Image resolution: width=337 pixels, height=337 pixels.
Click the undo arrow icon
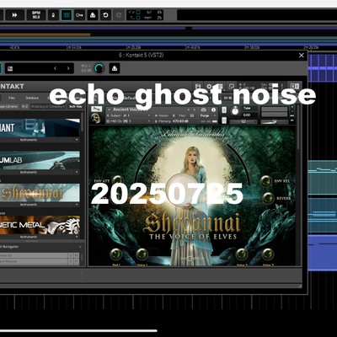(105, 15)
